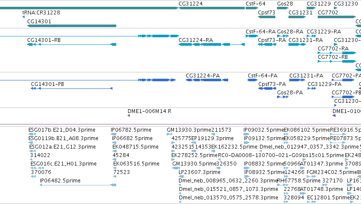Click the LP23607.3prime EST label
The height and width of the screenshot is (204, 361).
(199, 172)
